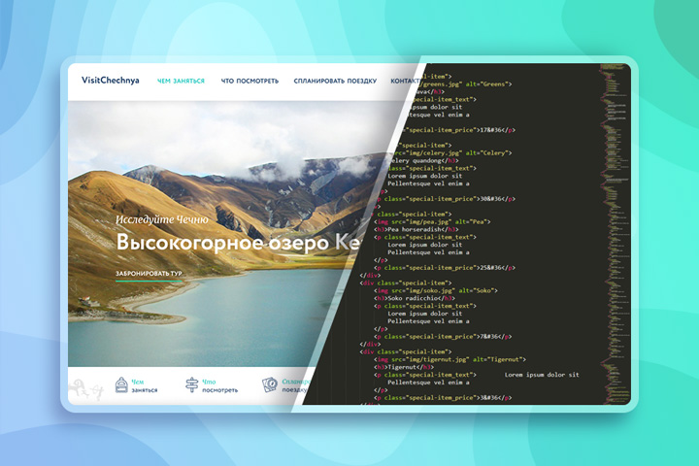Click the backpack icon in the bottom bar

pyautogui.click(x=121, y=384)
